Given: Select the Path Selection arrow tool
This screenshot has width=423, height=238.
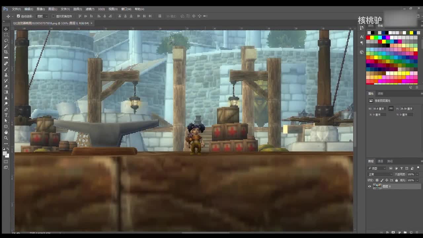Looking at the screenshot, I should click(x=6, y=121).
